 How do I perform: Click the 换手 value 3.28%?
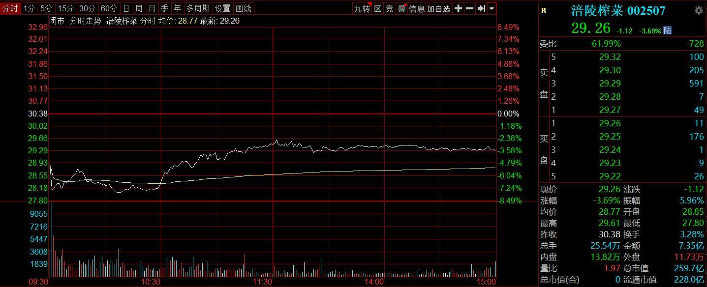[x=691, y=234]
